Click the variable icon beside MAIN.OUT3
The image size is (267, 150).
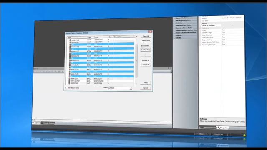pyautogui.click(x=70, y=70)
